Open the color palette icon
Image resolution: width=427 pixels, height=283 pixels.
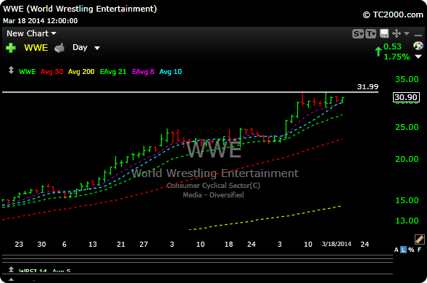pyautogui.click(x=418, y=46)
